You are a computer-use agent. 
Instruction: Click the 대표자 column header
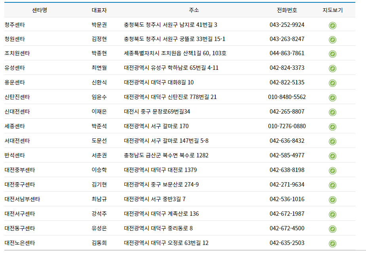click(x=99, y=10)
